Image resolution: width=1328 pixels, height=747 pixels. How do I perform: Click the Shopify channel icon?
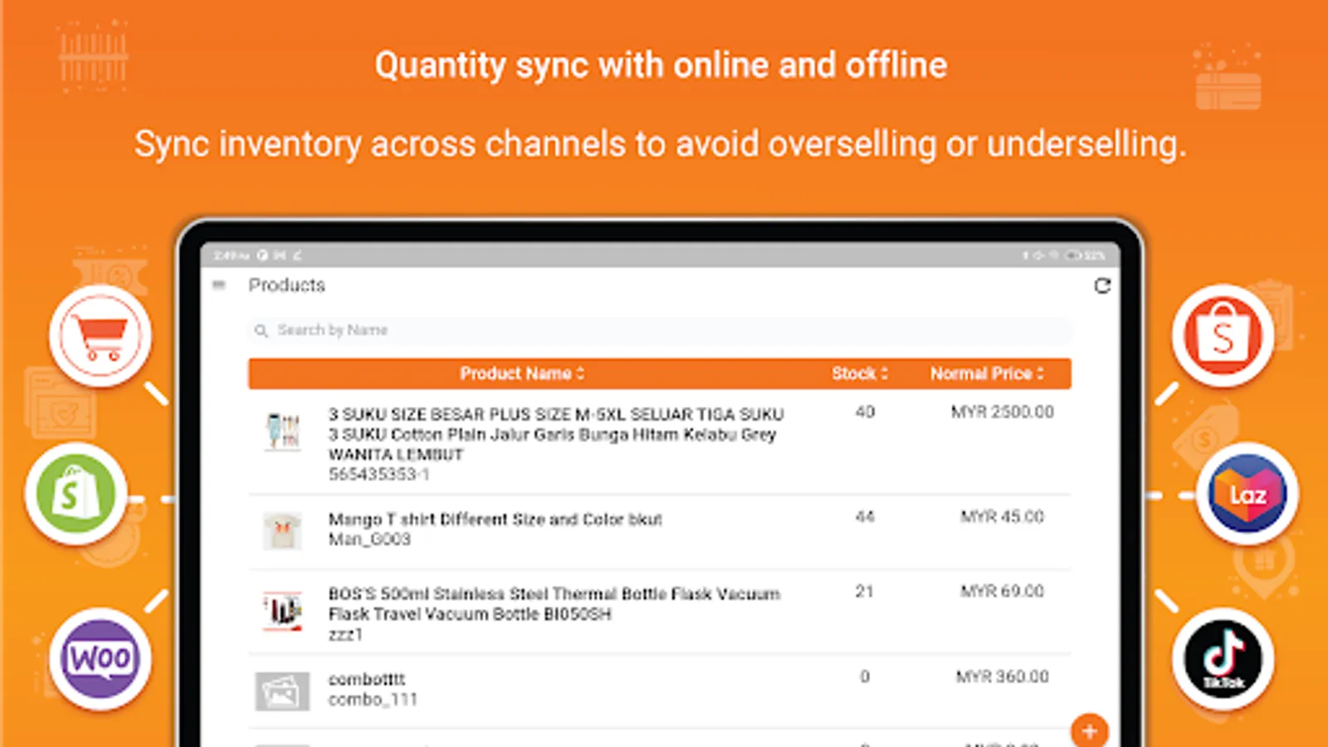tap(76, 493)
